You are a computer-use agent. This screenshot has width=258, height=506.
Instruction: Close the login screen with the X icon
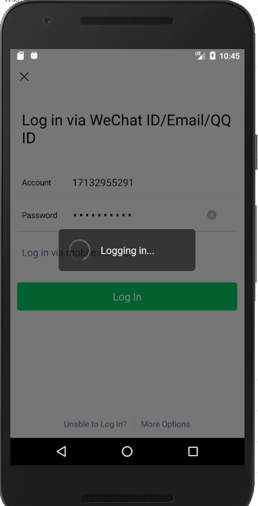point(25,77)
